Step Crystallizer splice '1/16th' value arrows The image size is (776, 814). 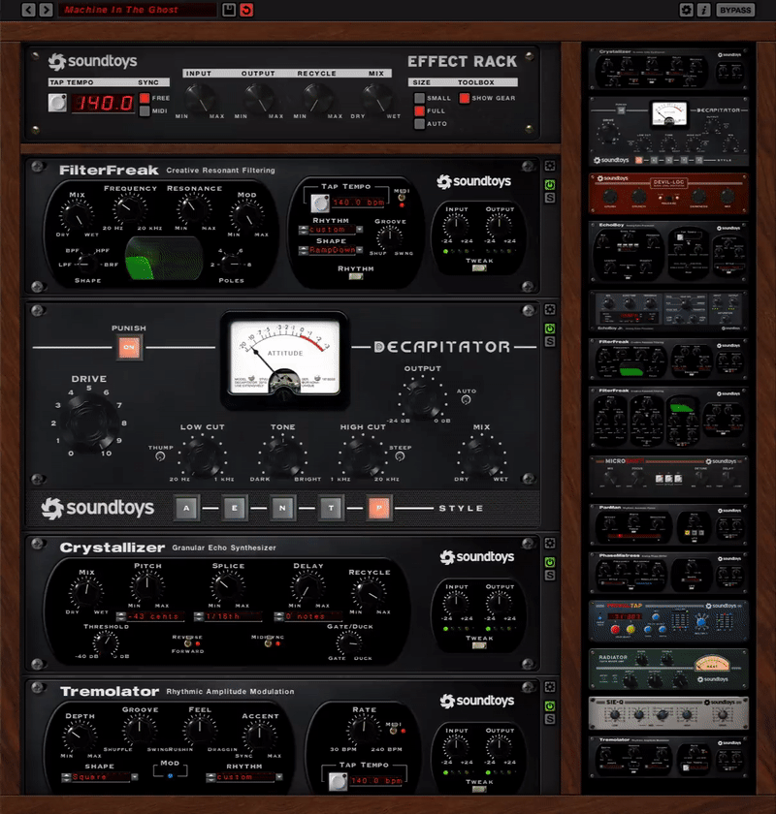(199, 616)
